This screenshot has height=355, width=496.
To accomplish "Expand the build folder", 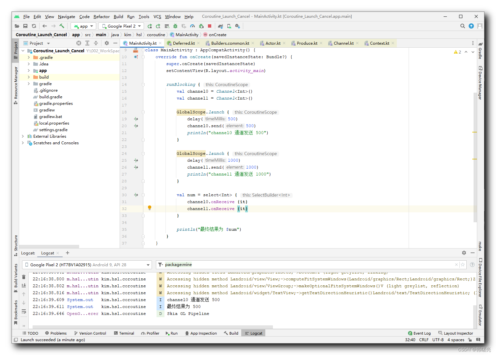I will 29,77.
